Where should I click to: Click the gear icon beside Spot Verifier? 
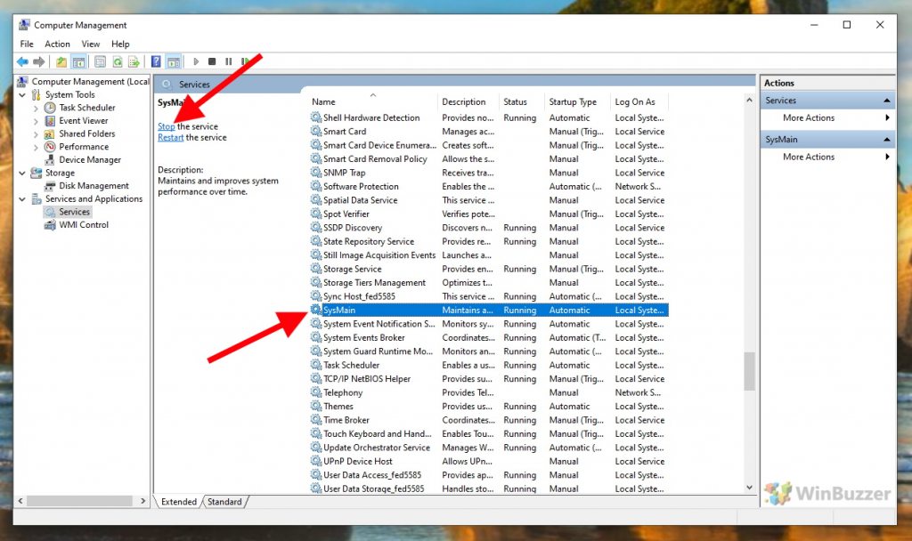pyautogui.click(x=316, y=214)
